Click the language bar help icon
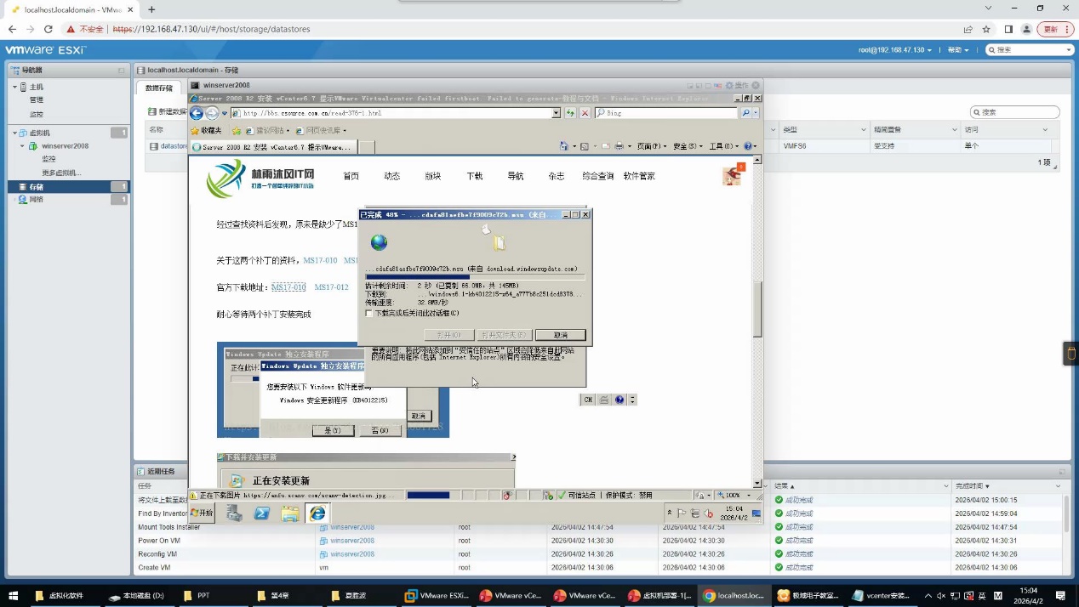 point(619,400)
